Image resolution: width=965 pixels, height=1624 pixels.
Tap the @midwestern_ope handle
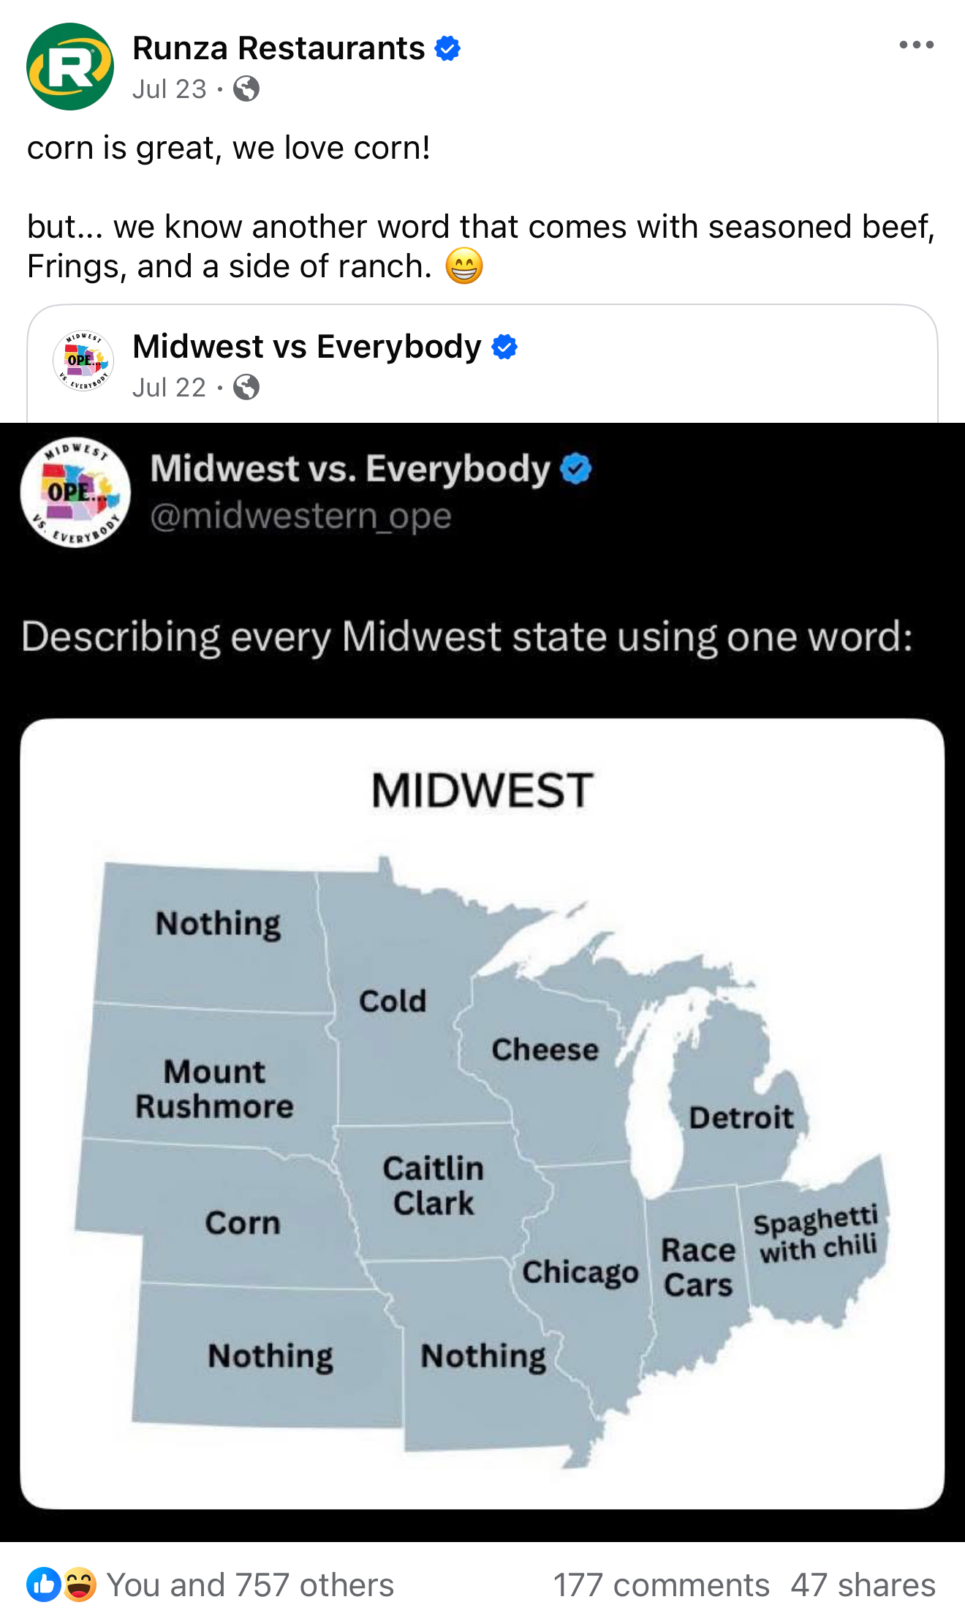pos(300,516)
